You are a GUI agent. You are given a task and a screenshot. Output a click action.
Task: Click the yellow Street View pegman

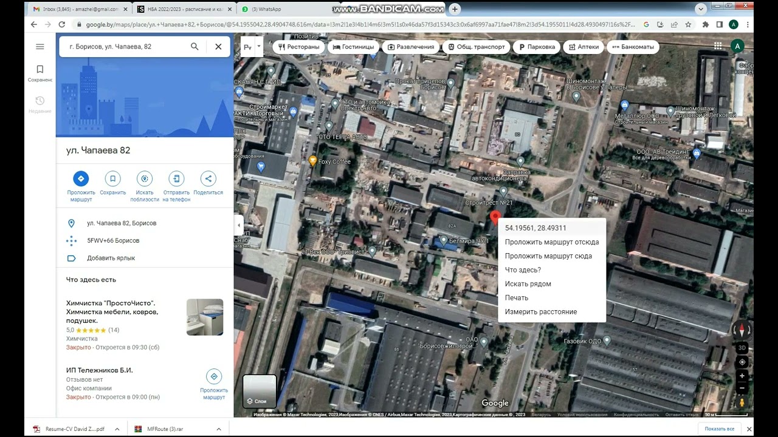coord(742,402)
